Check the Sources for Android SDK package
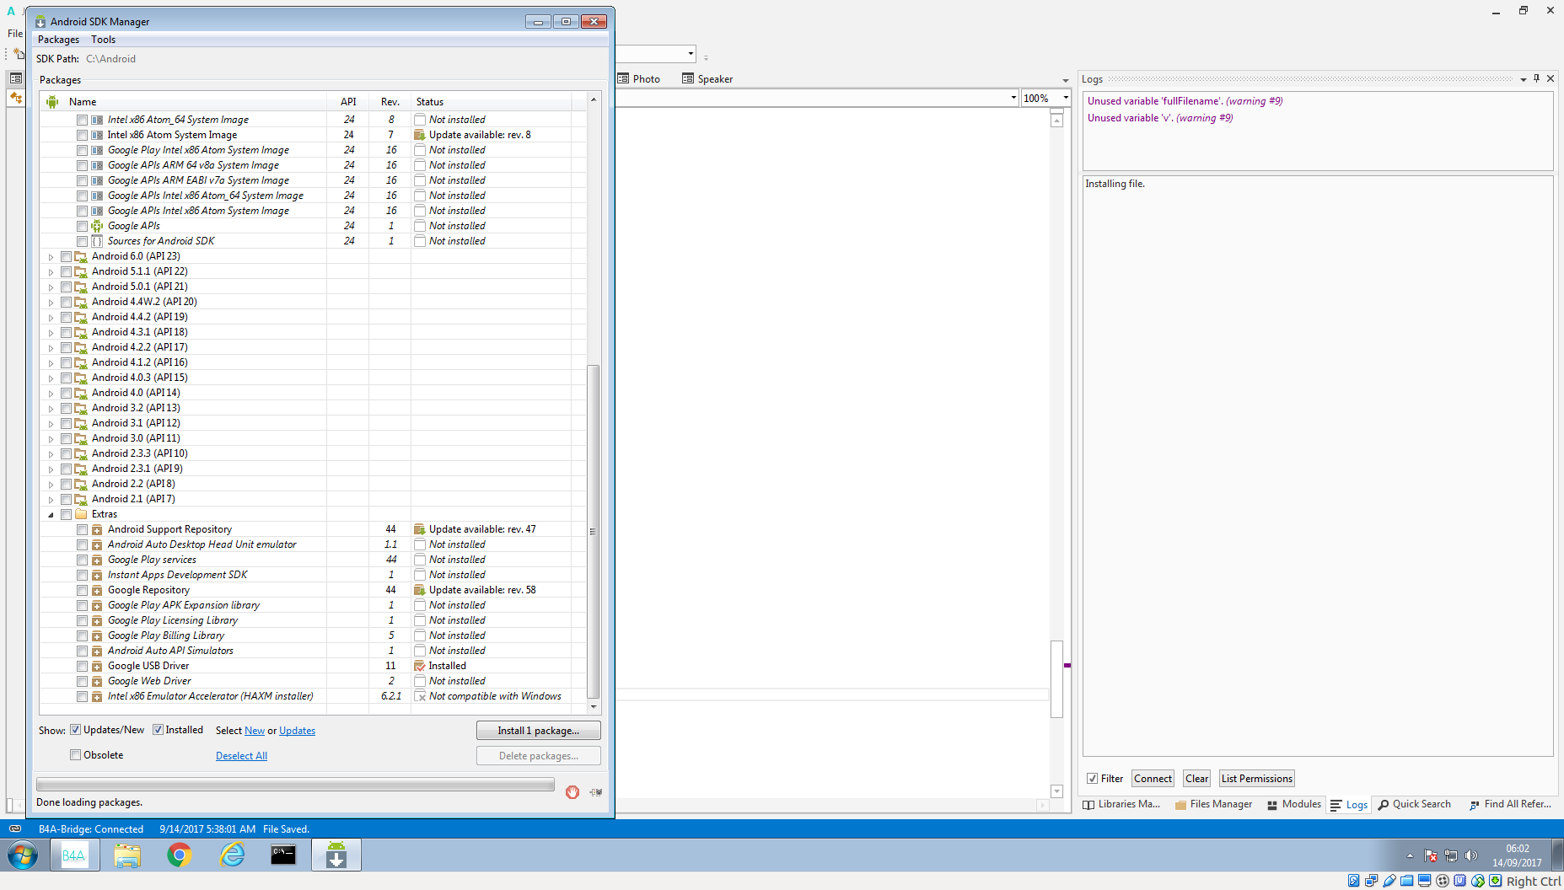Viewport: 1564px width, 890px height. [x=82, y=241]
